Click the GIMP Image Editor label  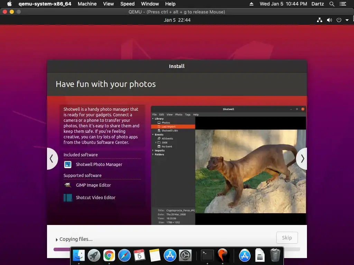(x=93, y=185)
